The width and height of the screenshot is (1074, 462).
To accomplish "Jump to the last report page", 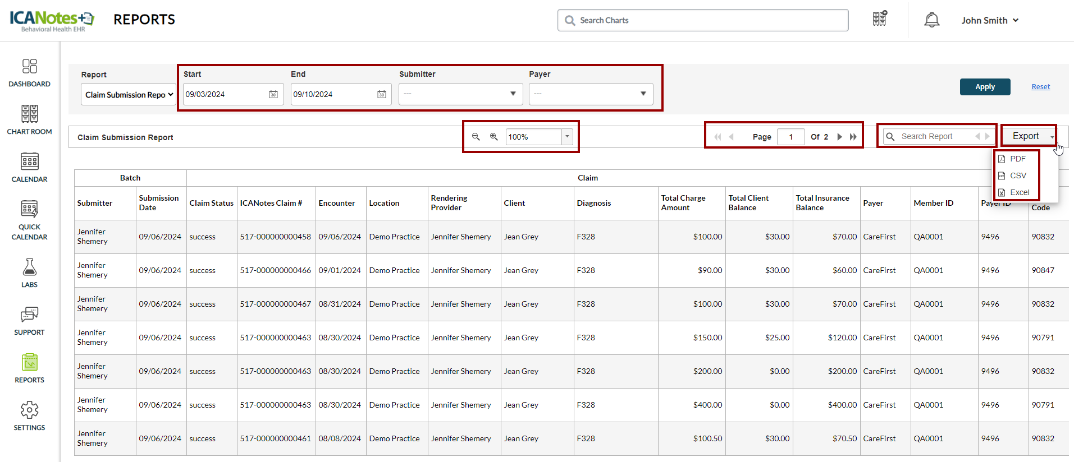I will tap(853, 137).
